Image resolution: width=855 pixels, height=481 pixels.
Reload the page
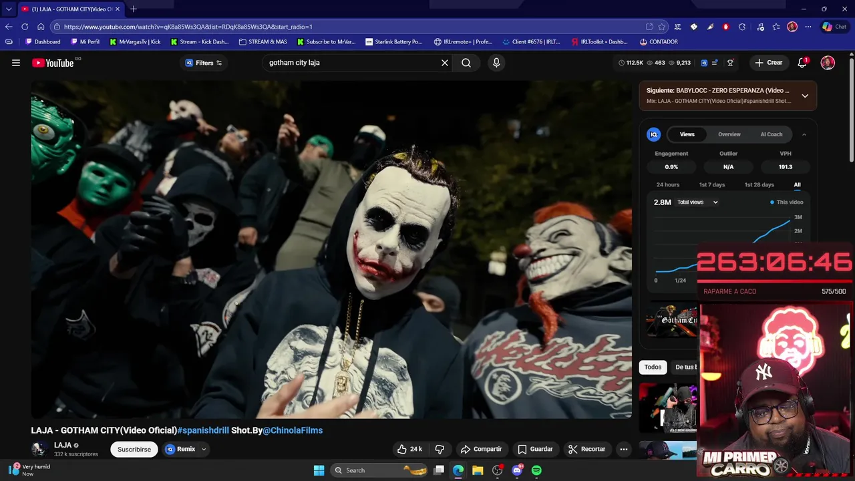[25, 27]
